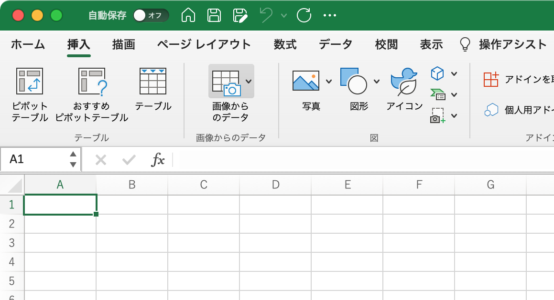The height and width of the screenshot is (300, 554).
Task: Expand the 写真 dropdown arrow
Action: [328, 82]
